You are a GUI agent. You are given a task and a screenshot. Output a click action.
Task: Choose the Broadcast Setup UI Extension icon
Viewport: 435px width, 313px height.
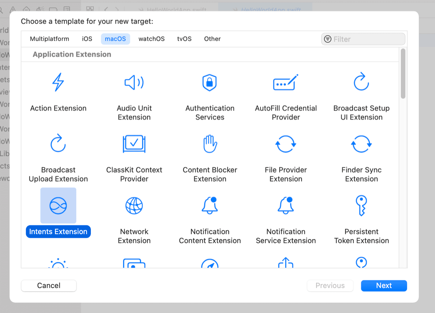point(361,82)
